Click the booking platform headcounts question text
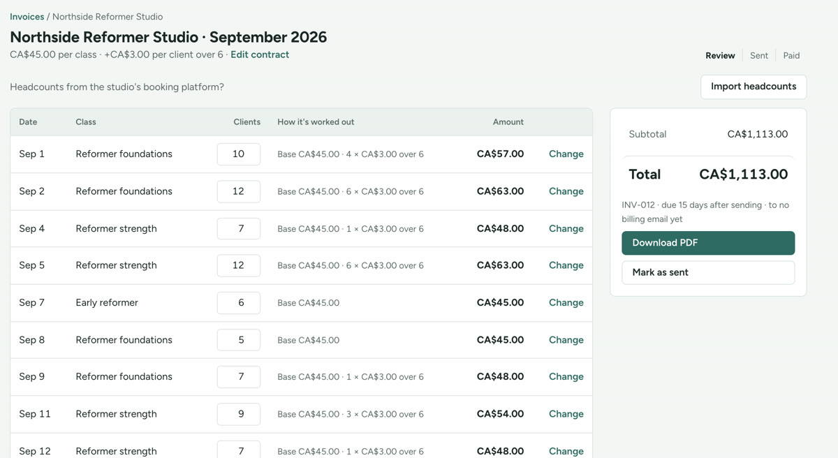Viewport: 838px width, 458px height. [117, 87]
